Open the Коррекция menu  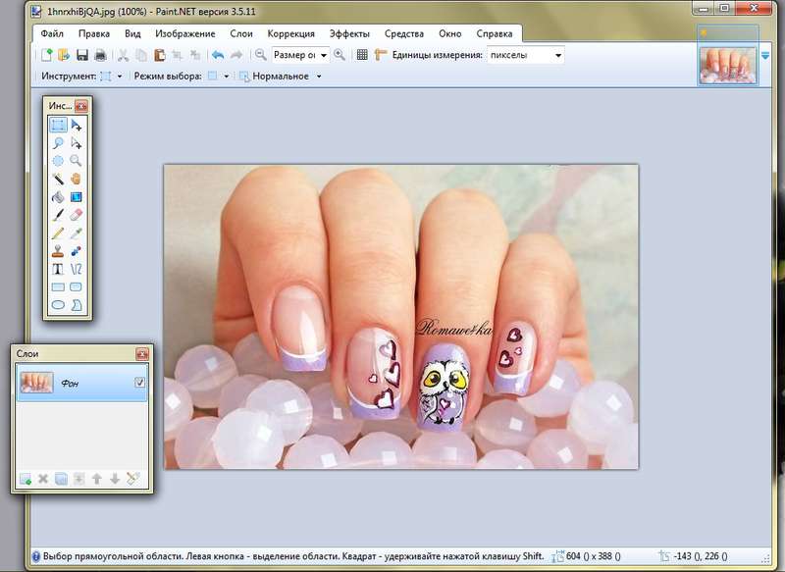point(291,33)
